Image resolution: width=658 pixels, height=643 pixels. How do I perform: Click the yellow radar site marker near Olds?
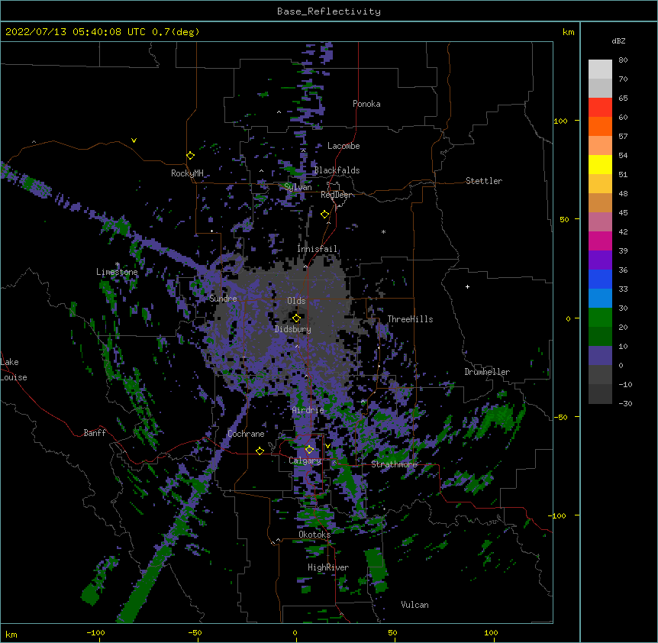(296, 318)
